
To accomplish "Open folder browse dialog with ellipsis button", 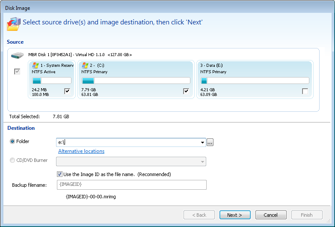I will coord(210,143).
